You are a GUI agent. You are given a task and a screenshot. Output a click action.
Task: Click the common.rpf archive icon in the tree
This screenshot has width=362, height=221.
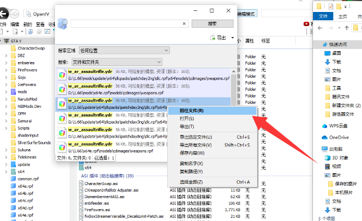[14, 179]
